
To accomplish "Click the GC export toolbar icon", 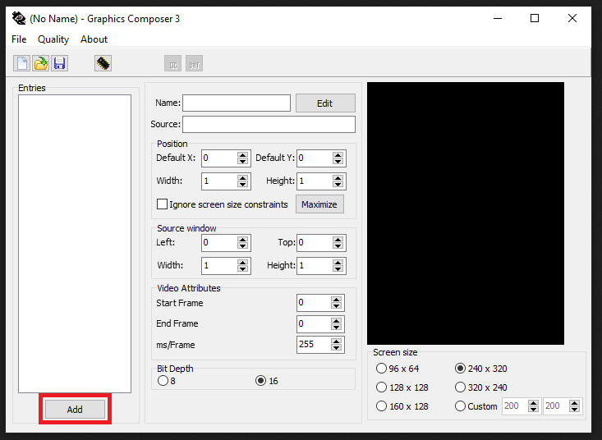I will pos(172,63).
